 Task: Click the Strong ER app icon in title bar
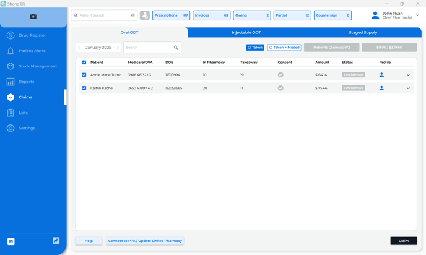tap(3, 4)
